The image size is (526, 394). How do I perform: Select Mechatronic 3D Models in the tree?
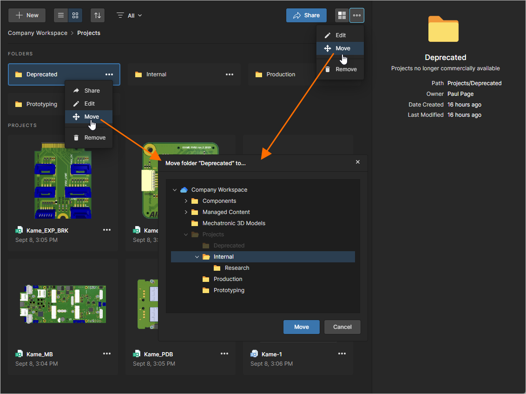[x=234, y=223]
